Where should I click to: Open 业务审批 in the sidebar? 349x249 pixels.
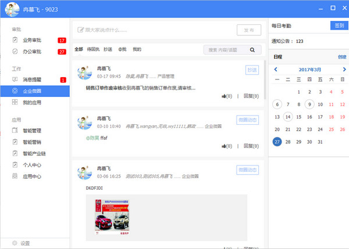coord(33,40)
